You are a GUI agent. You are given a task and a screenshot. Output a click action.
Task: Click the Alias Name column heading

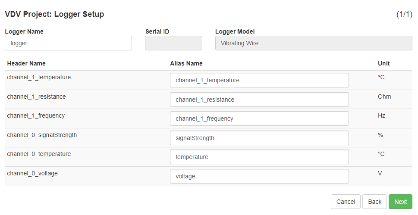pos(186,63)
